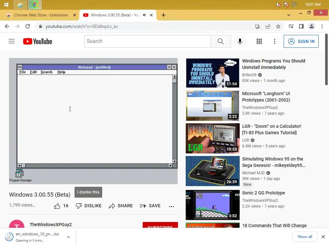Image resolution: width=329 pixels, height=246 pixels.
Task: Click the network tray icon
Action: point(294,4)
